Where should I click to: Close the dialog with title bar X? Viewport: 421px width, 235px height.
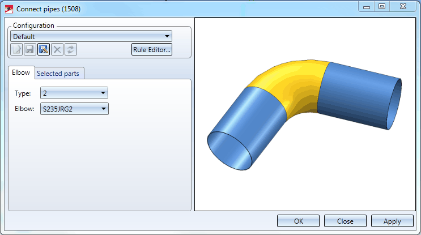403,6
